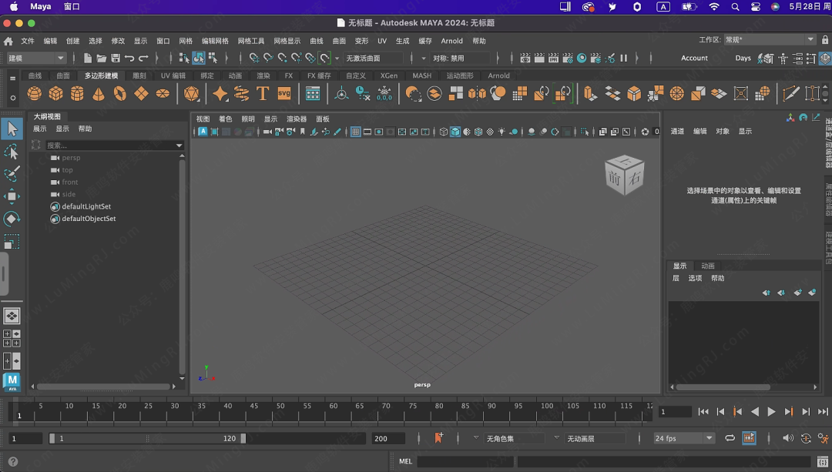Click the view cube in the viewport
The width and height of the screenshot is (832, 472).
[624, 174]
